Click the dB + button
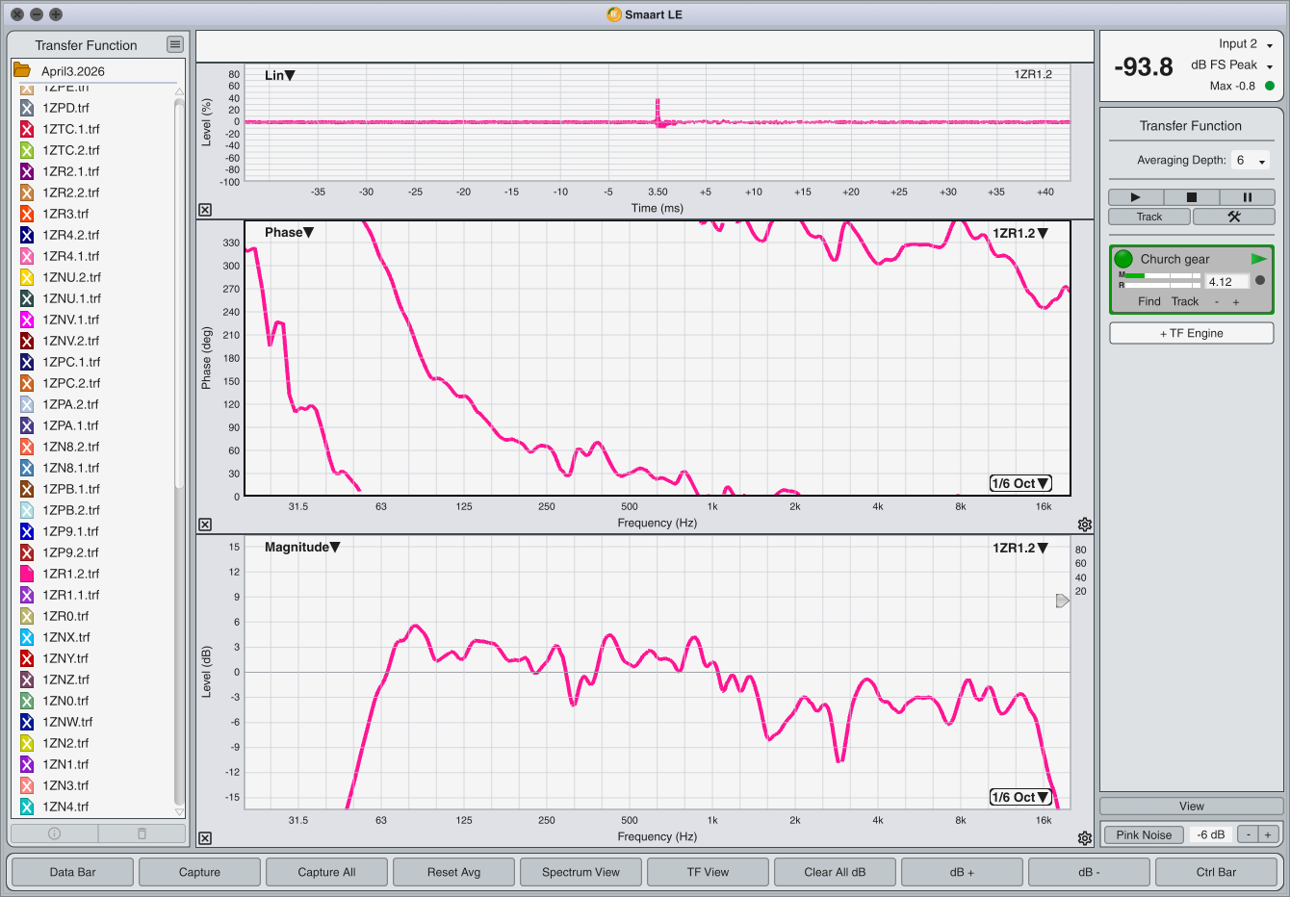The height and width of the screenshot is (897, 1290). (x=963, y=872)
